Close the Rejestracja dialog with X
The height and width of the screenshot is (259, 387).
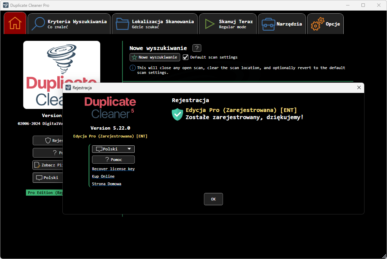point(359,87)
